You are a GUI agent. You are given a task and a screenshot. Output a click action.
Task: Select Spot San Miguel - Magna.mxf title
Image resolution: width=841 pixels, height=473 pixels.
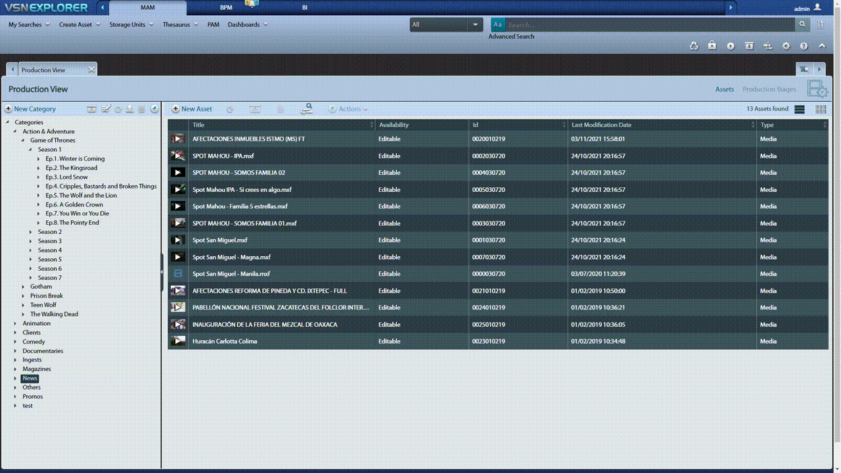click(231, 258)
